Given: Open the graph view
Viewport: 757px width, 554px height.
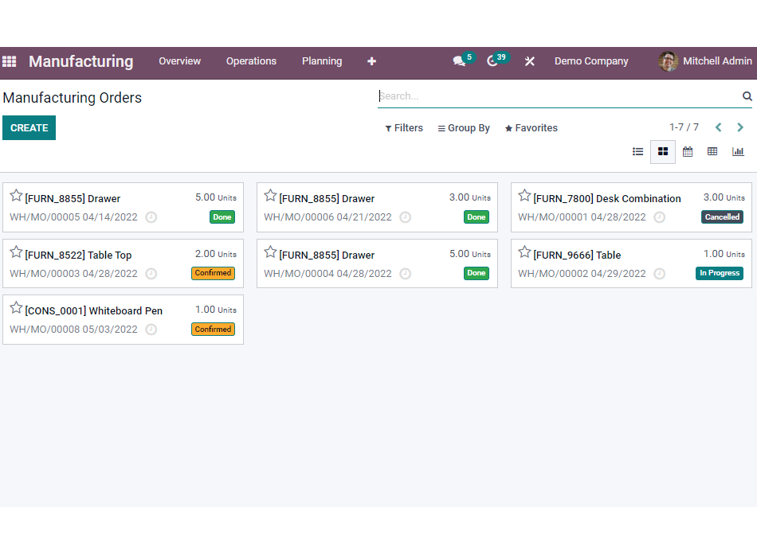Looking at the screenshot, I should point(737,151).
